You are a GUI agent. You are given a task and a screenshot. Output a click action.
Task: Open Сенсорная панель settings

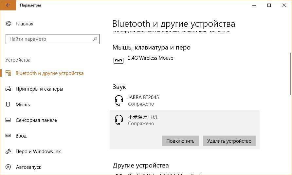pyautogui.click(x=36, y=120)
